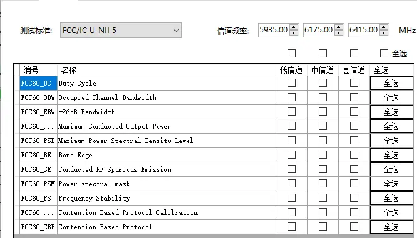Click 全选 button in -26dB Bandwidth row

click(x=391, y=112)
